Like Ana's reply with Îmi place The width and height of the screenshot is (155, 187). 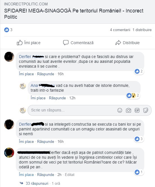(x=38, y=98)
